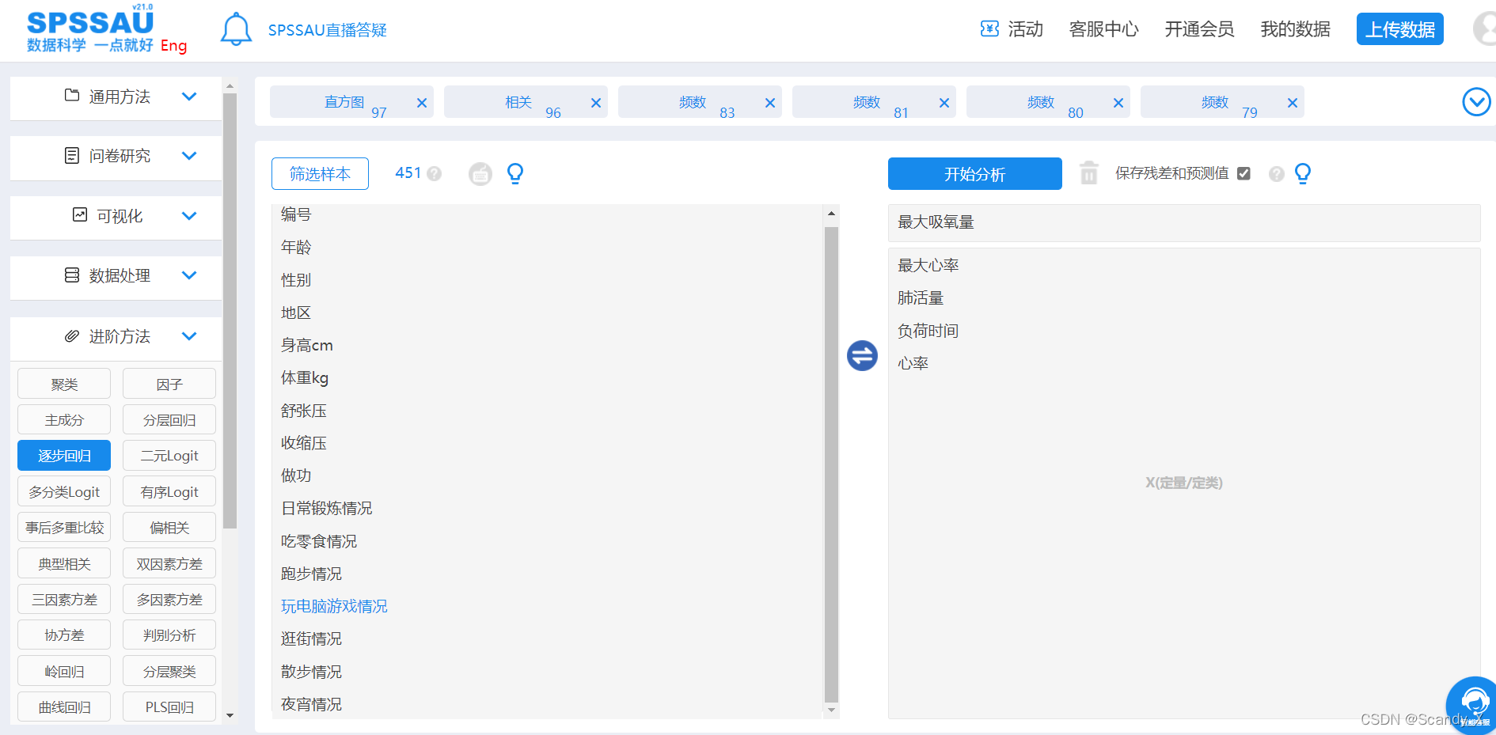The height and width of the screenshot is (735, 1496).
Task: Click the question mark next to 451
Action: click(434, 173)
